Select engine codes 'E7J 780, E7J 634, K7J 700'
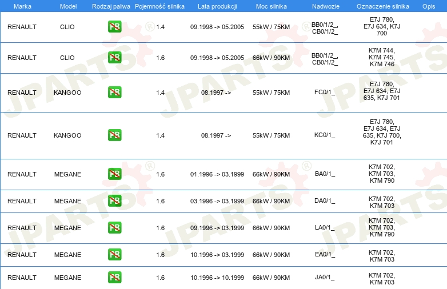Viewport: 447px width, 289px height. [382, 26]
